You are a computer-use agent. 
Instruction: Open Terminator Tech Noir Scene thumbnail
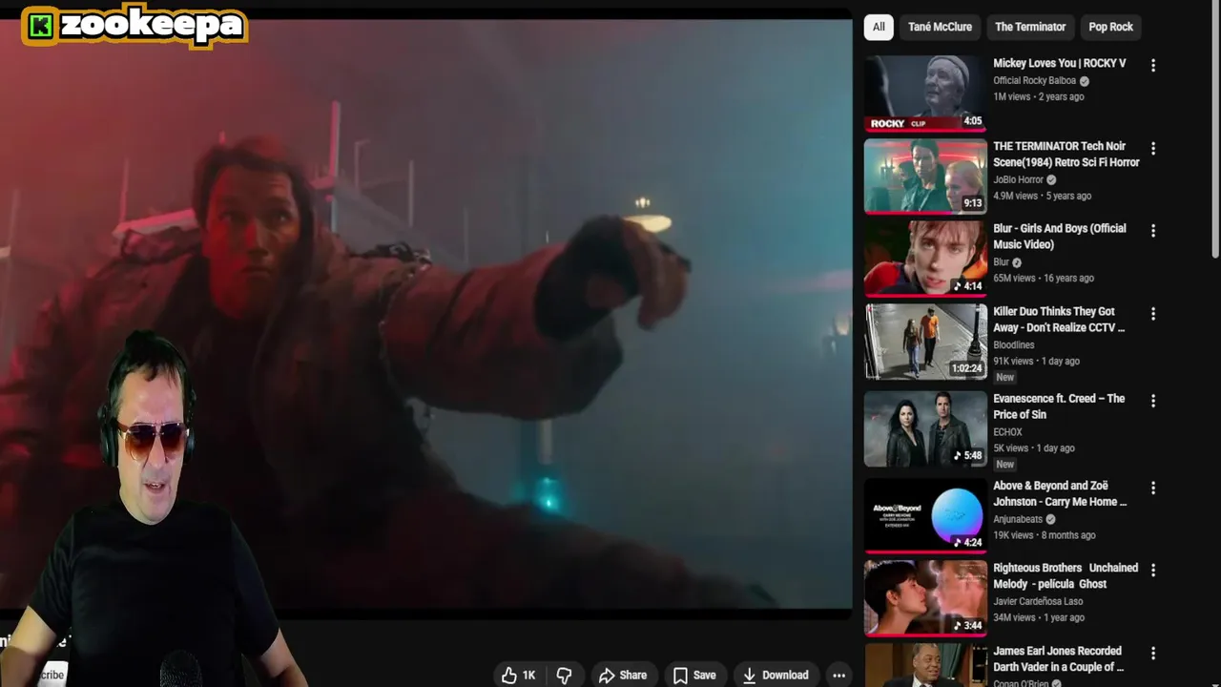925,176
